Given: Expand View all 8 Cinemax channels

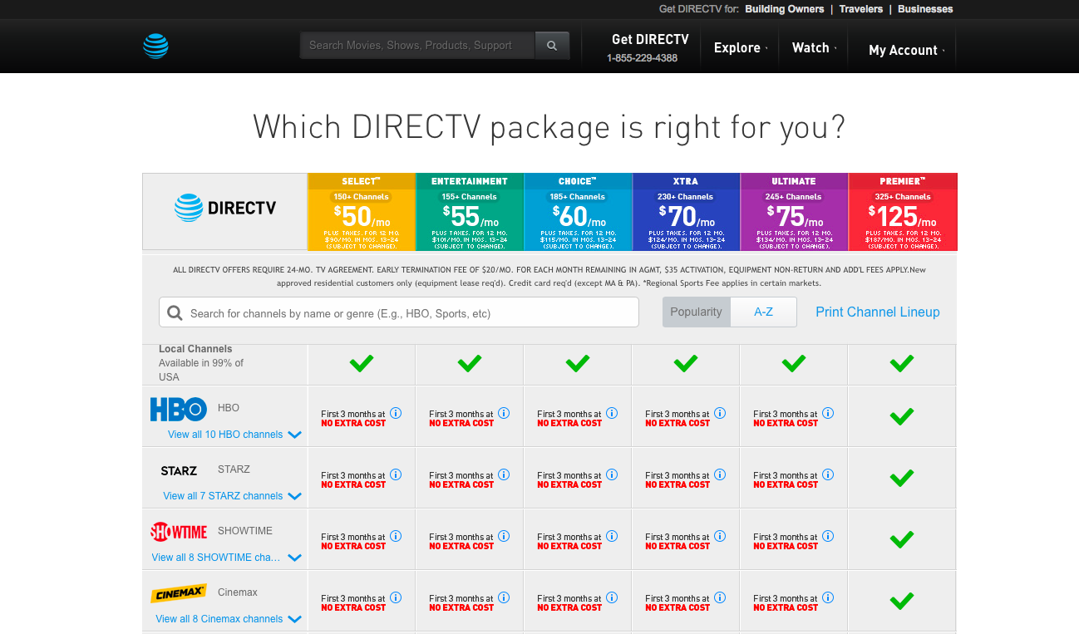Looking at the screenshot, I should (x=228, y=619).
